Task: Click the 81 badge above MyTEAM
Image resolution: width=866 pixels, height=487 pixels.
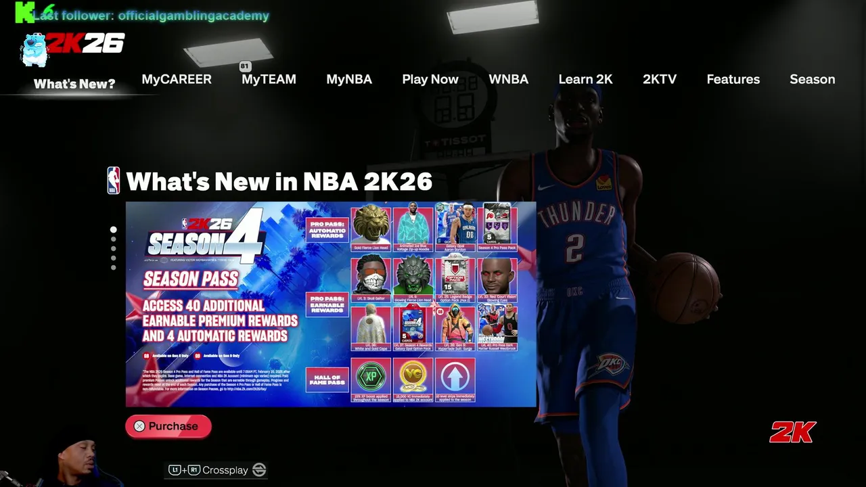Action: [245, 66]
